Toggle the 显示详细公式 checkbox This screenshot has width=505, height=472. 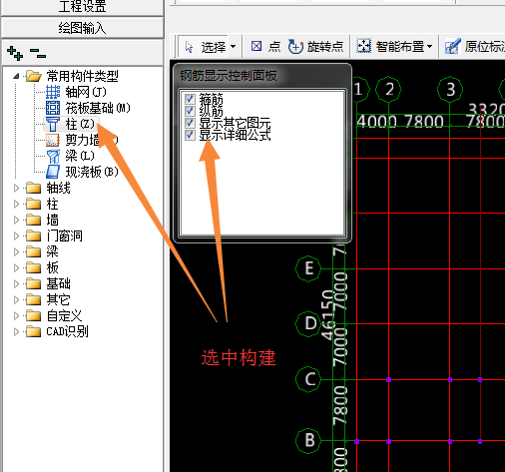(x=190, y=135)
